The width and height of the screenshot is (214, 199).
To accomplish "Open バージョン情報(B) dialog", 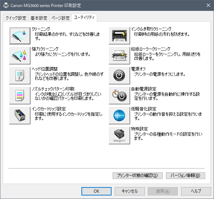I will [x=186, y=176].
